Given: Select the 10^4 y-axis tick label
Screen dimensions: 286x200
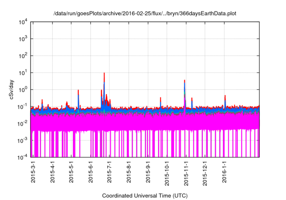Looking at the screenshot, I should (23, 22).
